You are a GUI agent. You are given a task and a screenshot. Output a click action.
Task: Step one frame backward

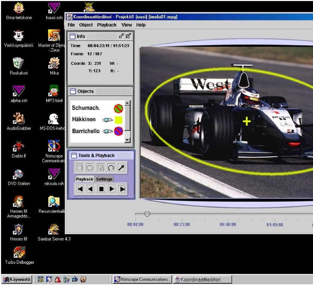coord(90,189)
